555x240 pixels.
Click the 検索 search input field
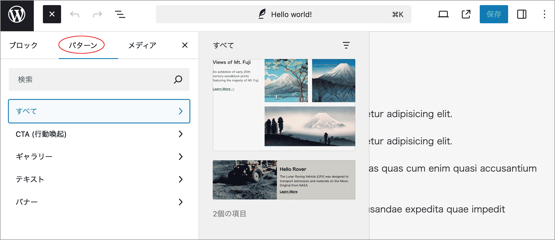pos(94,79)
